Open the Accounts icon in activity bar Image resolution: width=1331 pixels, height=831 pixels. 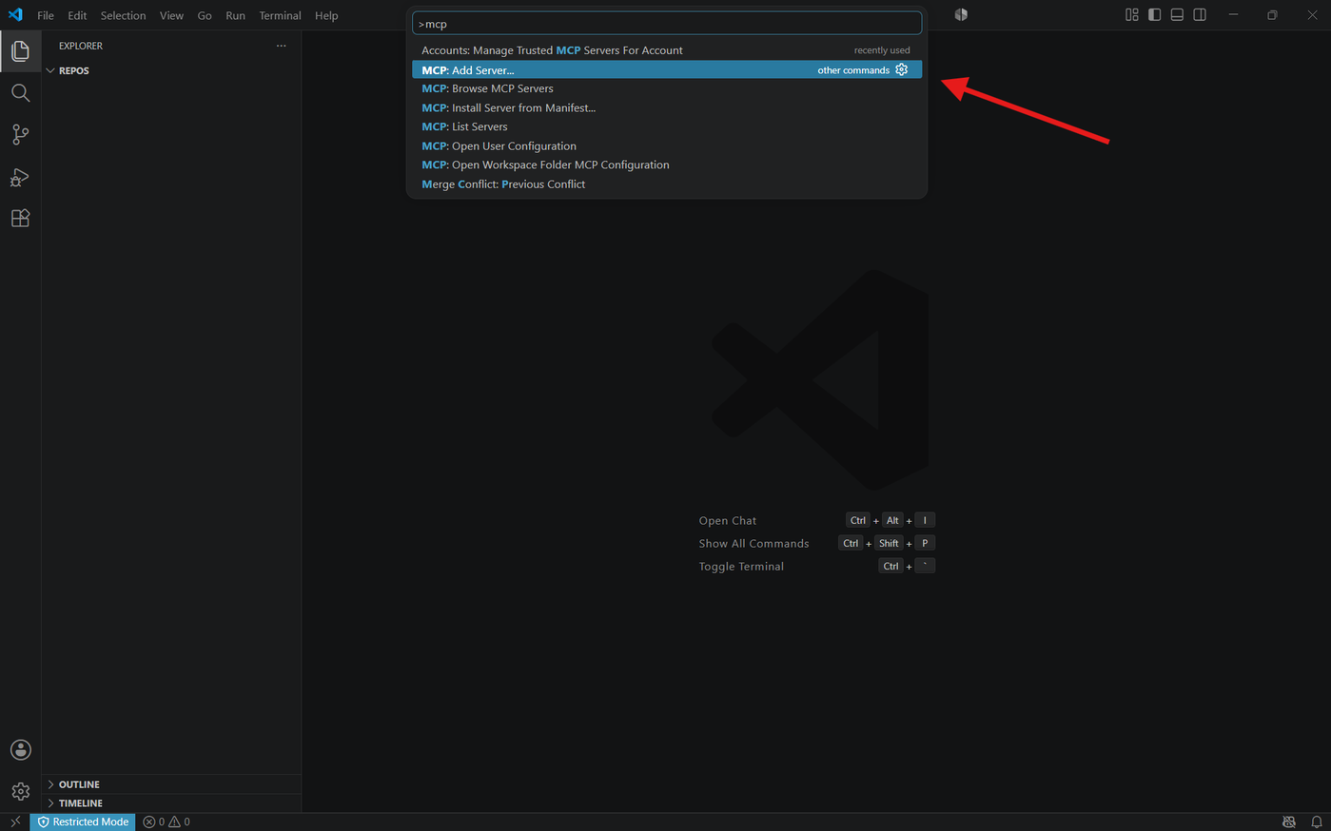20,749
